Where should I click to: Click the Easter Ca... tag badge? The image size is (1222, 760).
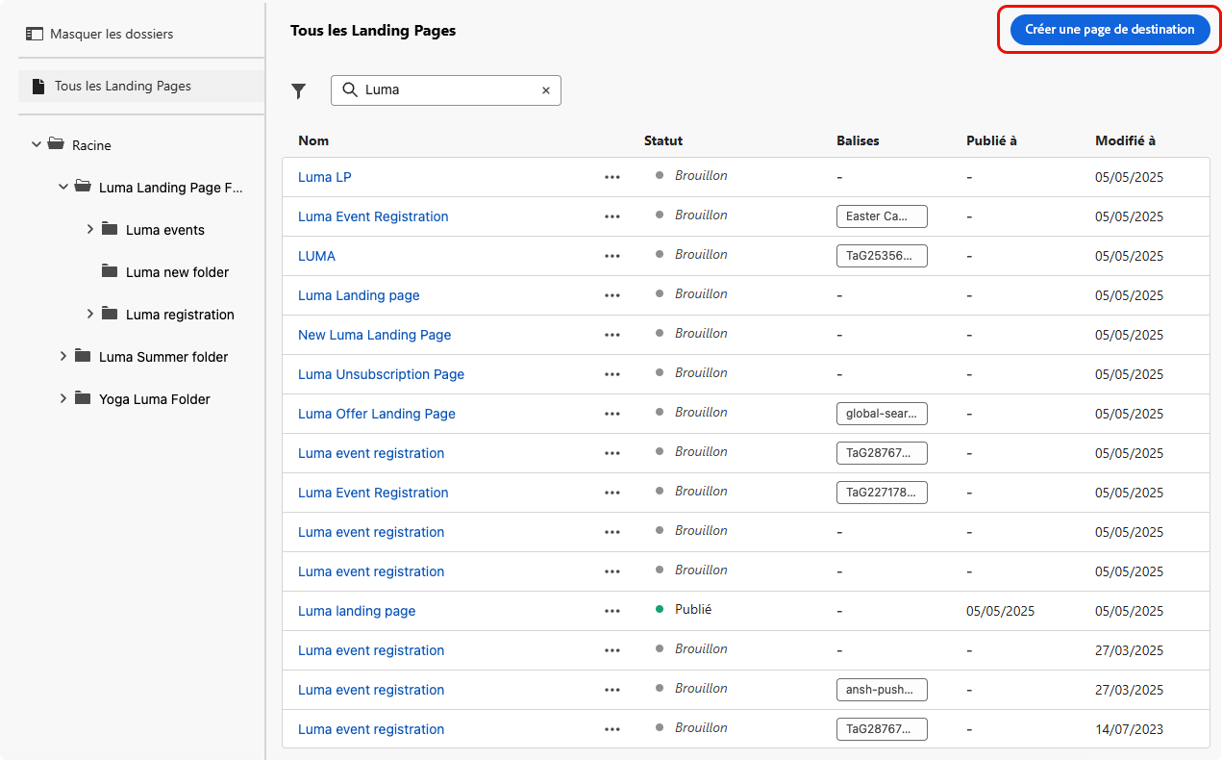point(882,216)
